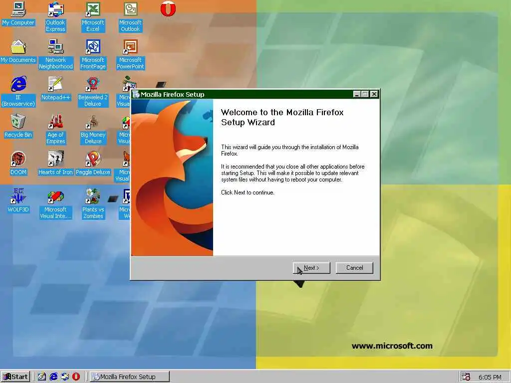Select the WOLF3D desktop shortcut
The width and height of the screenshot is (511, 383).
tap(18, 201)
